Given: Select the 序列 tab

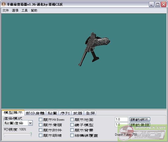Looking at the screenshot, I should 65,113.
